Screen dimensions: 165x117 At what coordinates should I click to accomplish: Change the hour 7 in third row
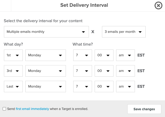[83, 87]
